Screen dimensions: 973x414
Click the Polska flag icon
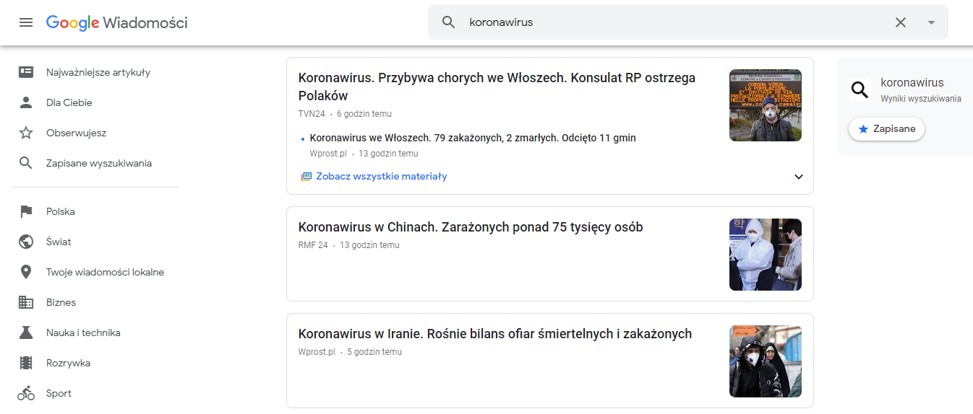[26, 211]
